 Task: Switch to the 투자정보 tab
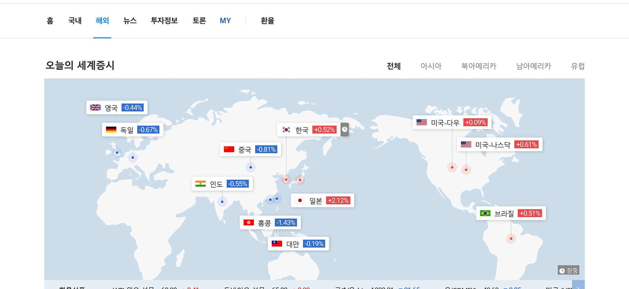pos(164,21)
